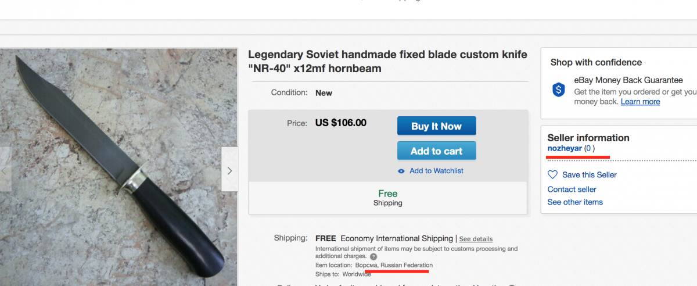Screen dimensions: 697x286
Task: Click the help icon after 'additional charges'
Action: click(x=373, y=256)
